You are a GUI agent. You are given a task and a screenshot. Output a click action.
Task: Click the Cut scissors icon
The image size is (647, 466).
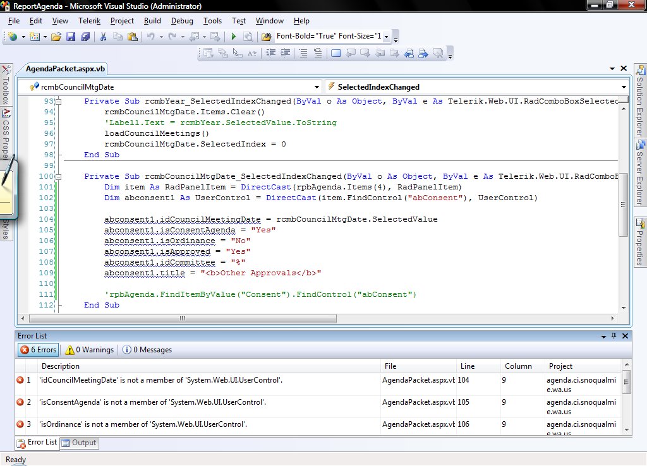[x=104, y=37]
